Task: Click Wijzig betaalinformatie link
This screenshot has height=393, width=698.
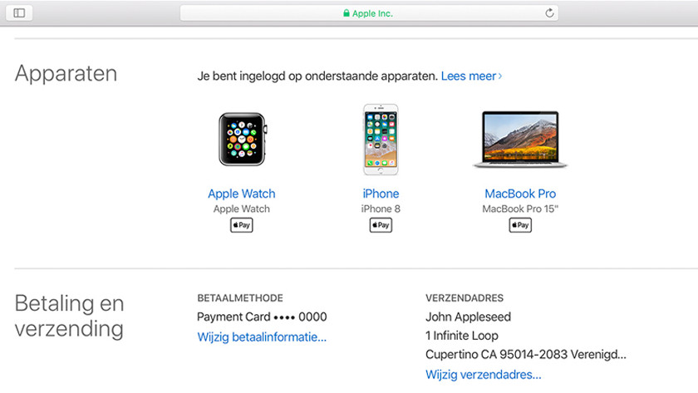Action: (x=262, y=337)
